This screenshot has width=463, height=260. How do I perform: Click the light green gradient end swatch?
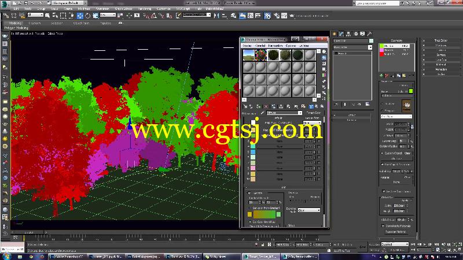tap(278, 214)
